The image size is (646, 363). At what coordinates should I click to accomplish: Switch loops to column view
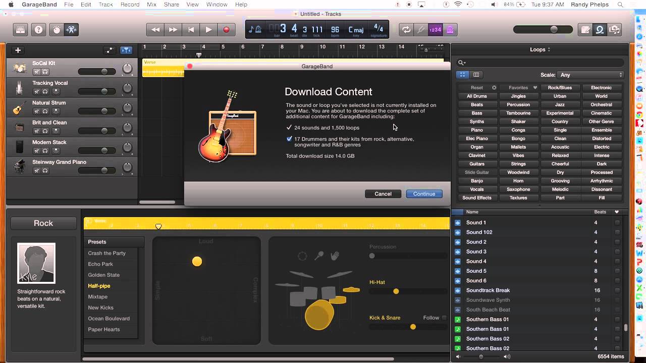pos(476,75)
